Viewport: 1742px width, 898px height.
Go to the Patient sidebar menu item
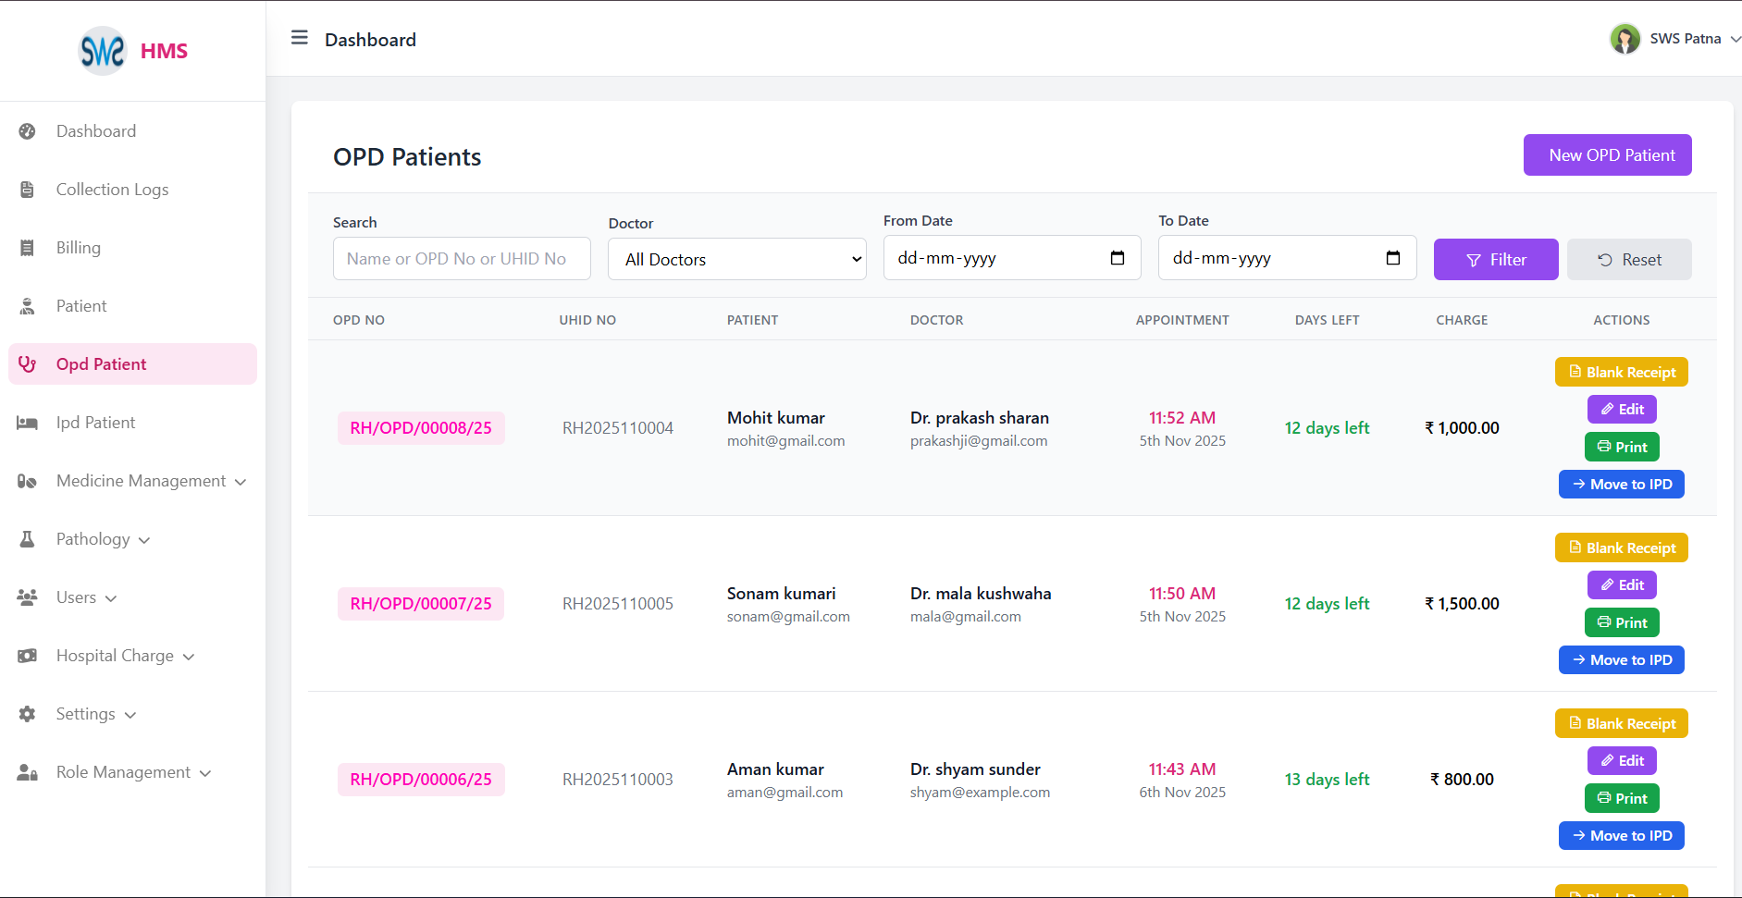(81, 306)
